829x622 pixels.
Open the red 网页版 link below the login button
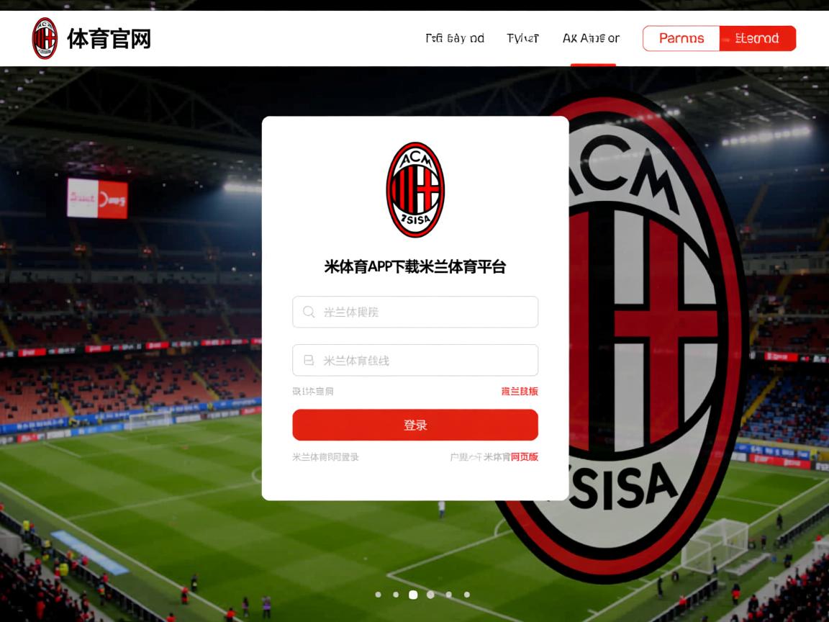click(x=525, y=457)
